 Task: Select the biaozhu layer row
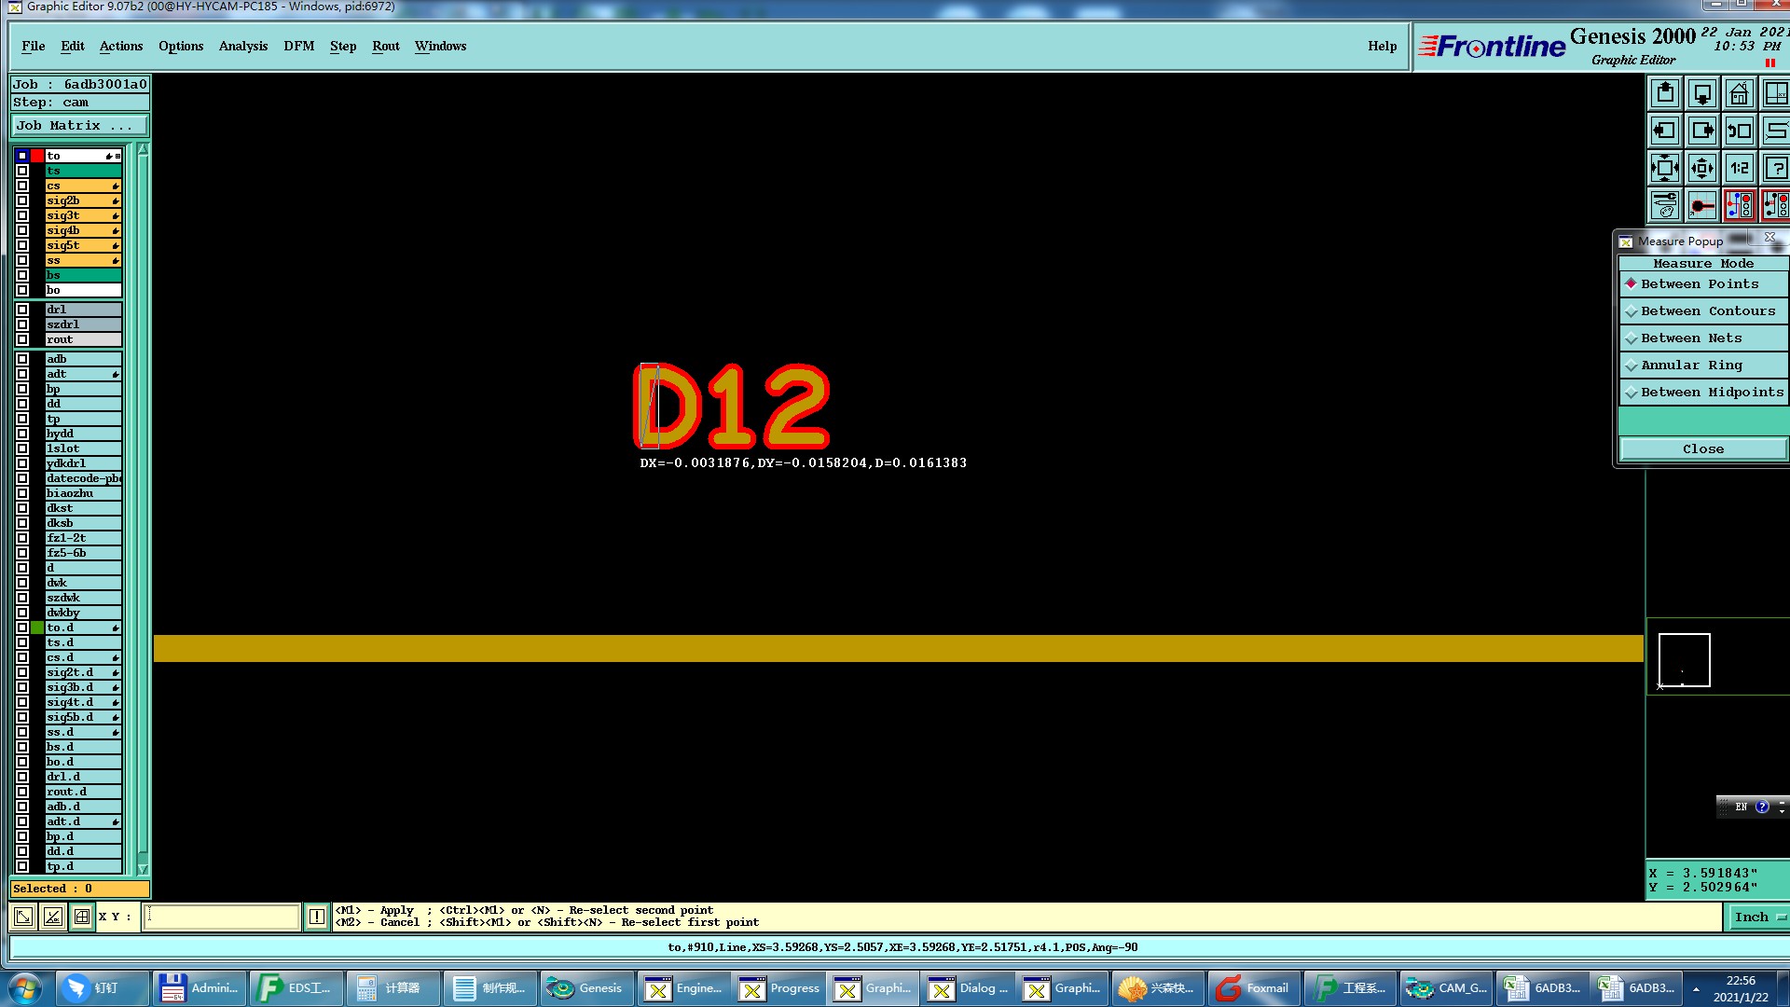pos(83,493)
